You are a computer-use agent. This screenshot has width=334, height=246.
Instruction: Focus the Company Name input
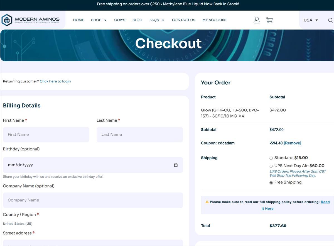93,200
